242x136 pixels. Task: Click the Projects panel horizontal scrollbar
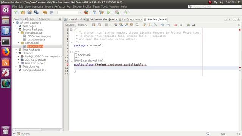click(x=28, y=130)
